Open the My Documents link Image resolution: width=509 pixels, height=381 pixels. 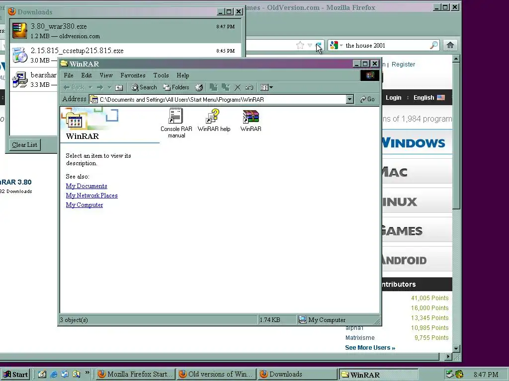86,186
